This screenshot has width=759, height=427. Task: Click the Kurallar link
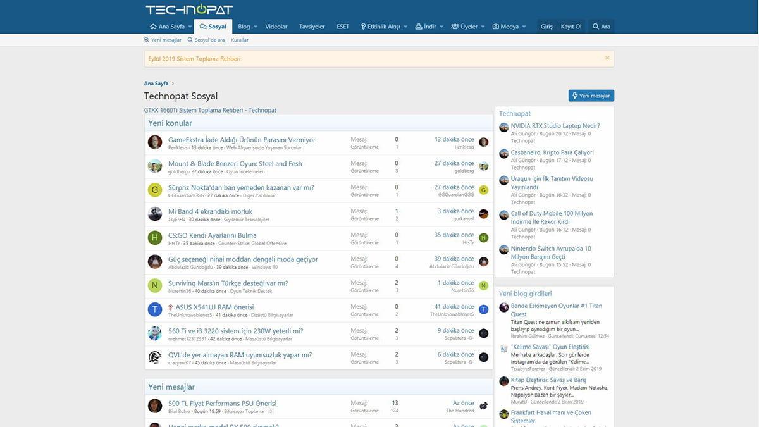[239, 39]
